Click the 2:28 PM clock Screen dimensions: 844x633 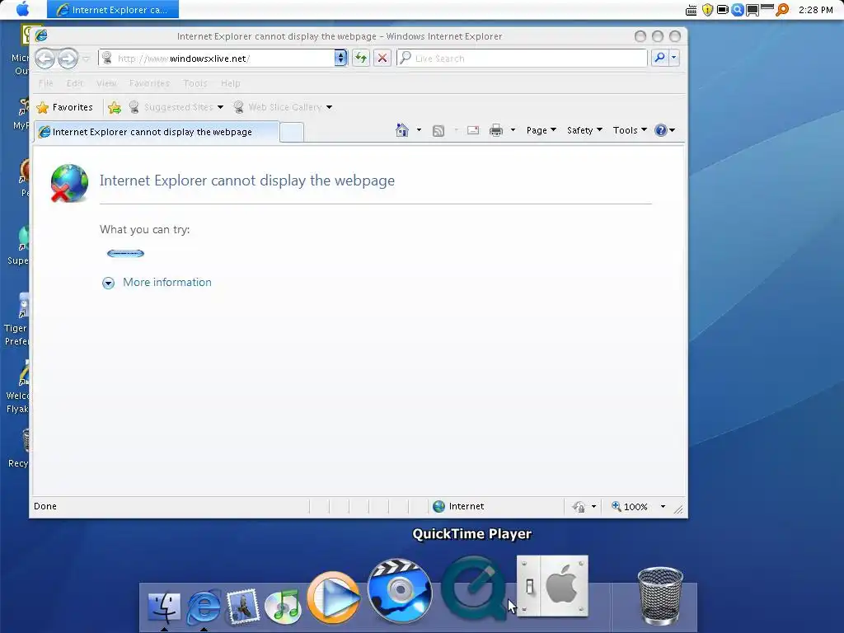pos(815,10)
